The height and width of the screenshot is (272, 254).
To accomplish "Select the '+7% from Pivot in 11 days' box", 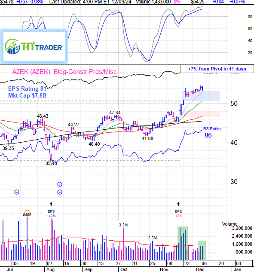I will pos(217,69).
